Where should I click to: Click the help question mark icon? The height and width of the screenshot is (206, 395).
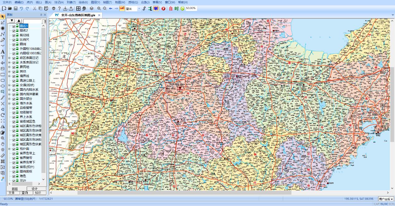[59, 9]
